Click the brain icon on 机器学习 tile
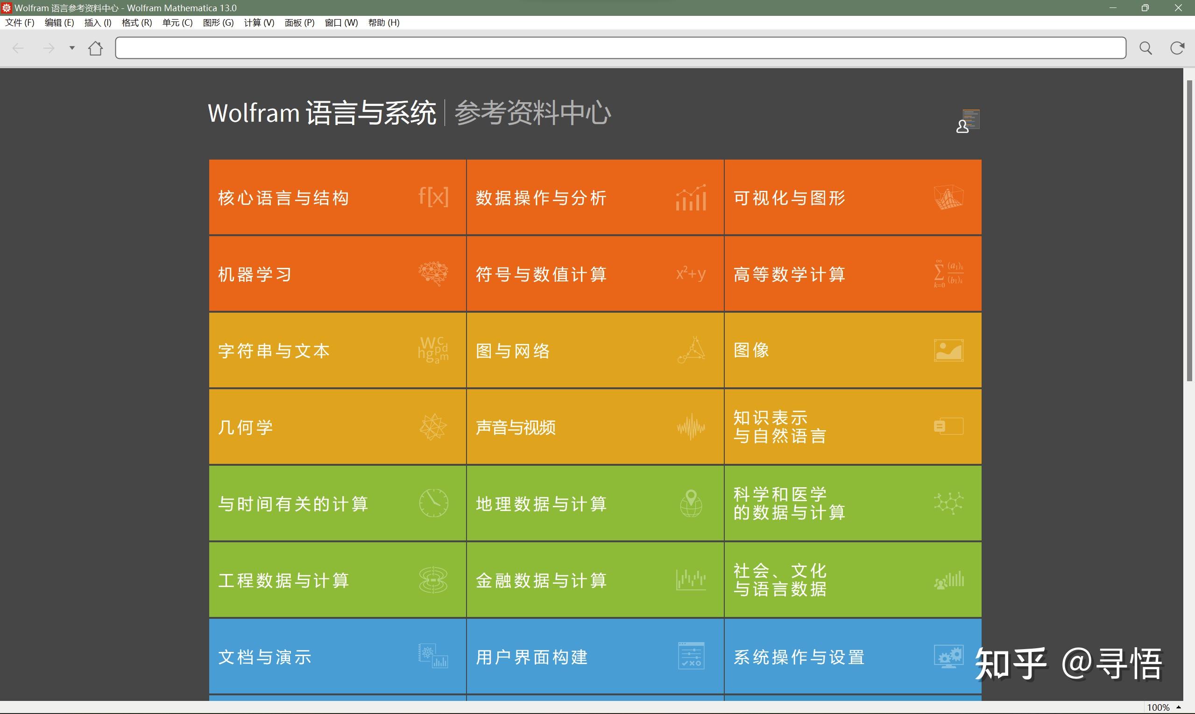The image size is (1195, 714). click(x=433, y=273)
